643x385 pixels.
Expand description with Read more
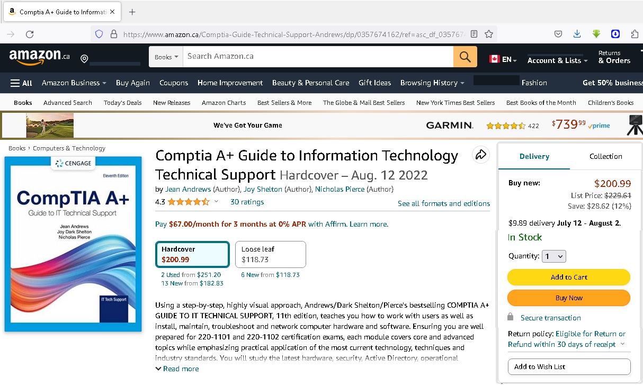[x=177, y=369]
